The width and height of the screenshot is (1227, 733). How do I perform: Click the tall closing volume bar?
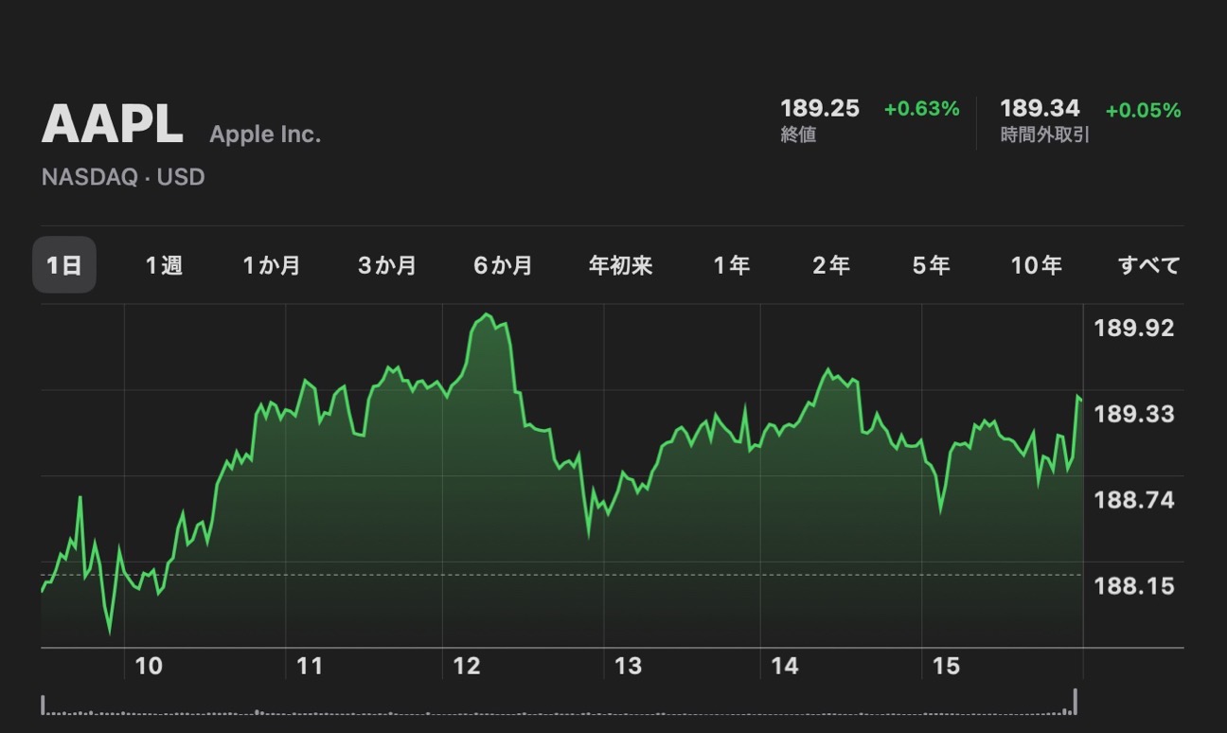coord(1075,702)
